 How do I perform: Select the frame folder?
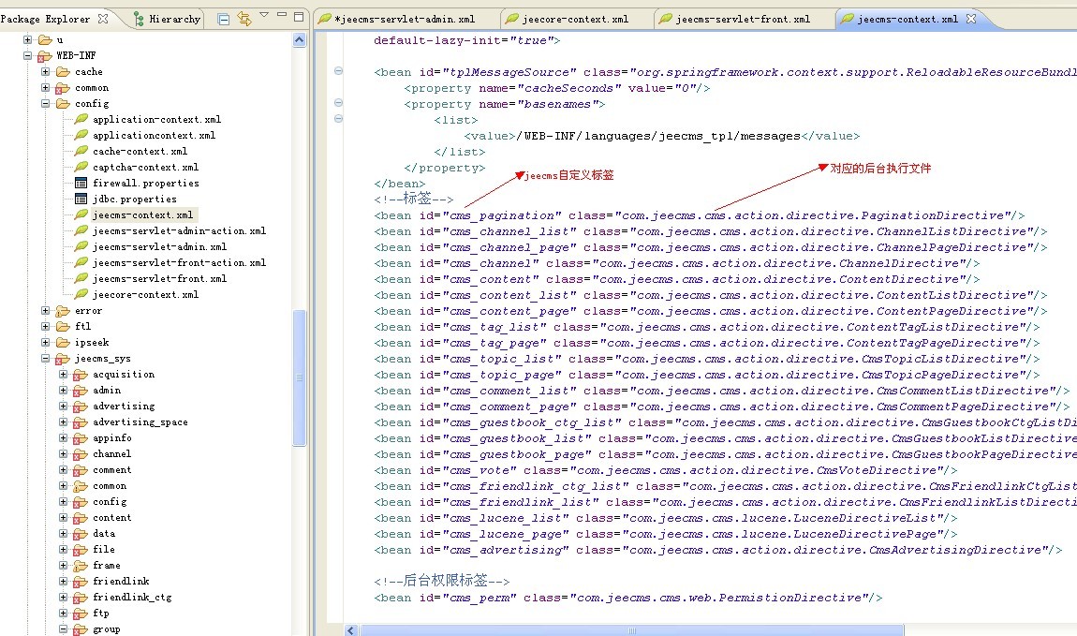coord(107,565)
